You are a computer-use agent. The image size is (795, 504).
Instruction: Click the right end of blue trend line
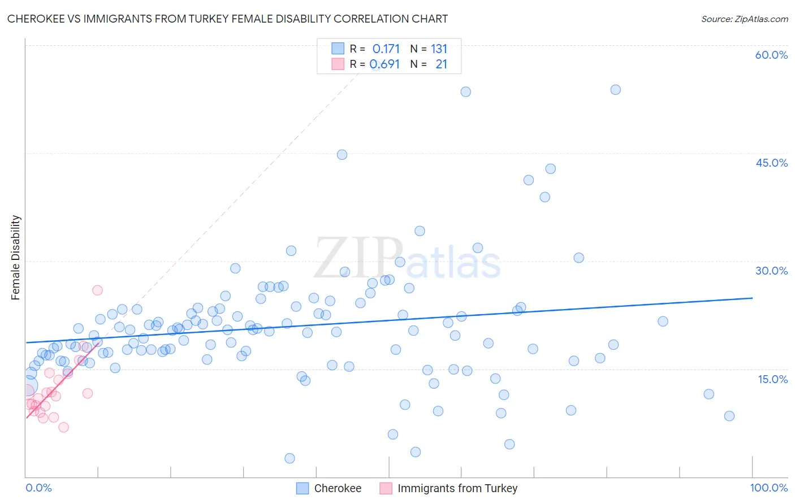(752, 298)
